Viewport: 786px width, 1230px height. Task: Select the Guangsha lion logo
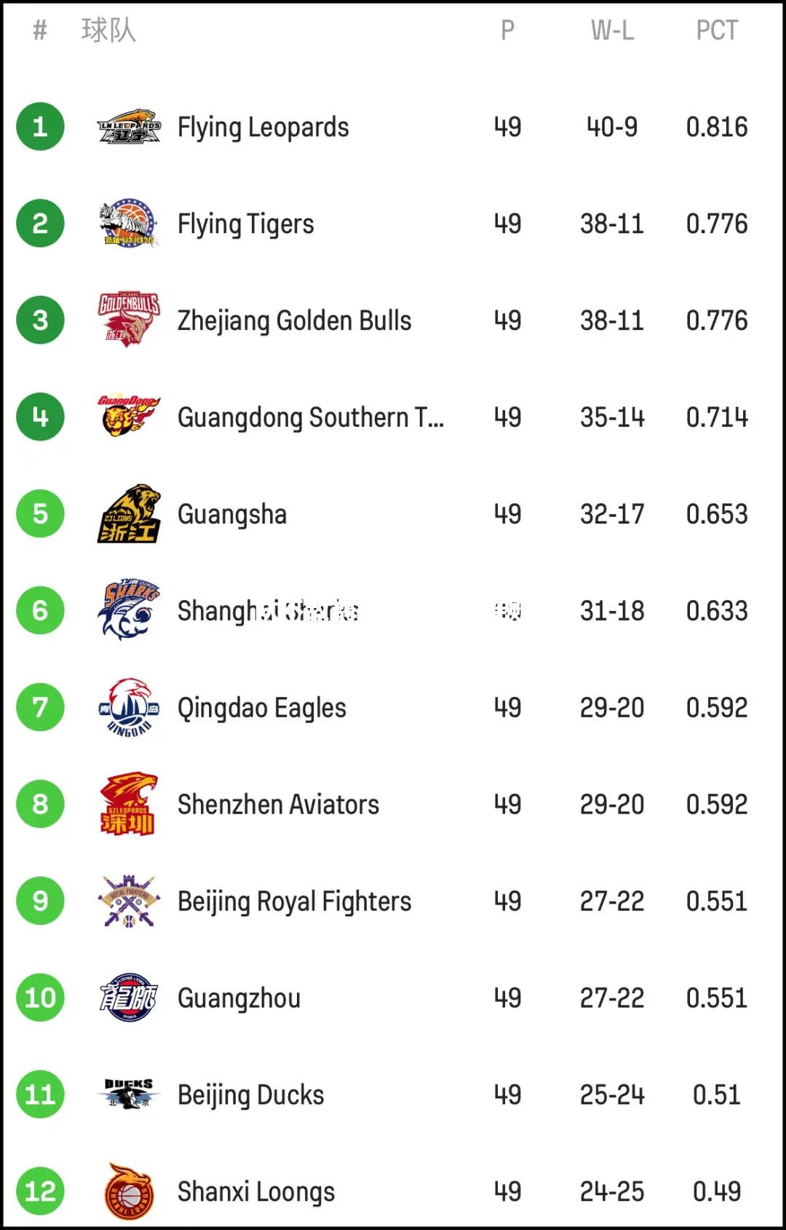(x=129, y=513)
